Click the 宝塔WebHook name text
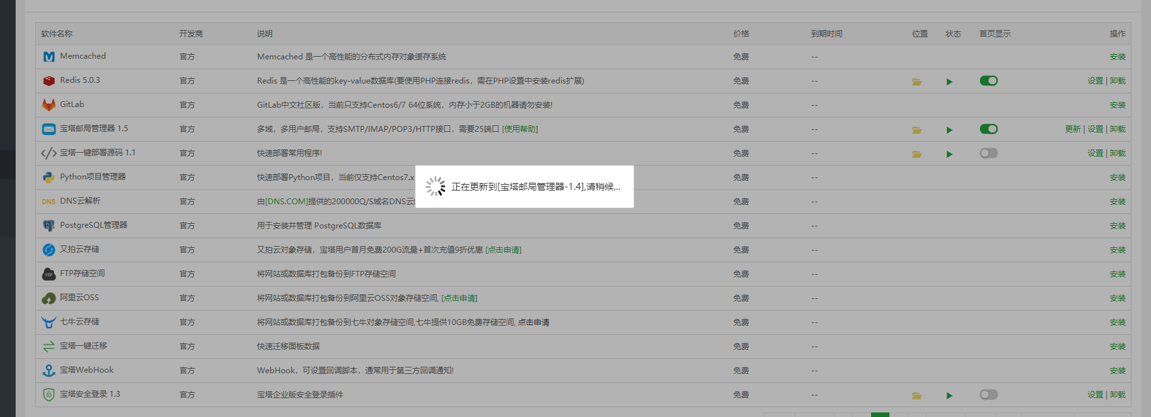1151x417 pixels. tap(87, 370)
